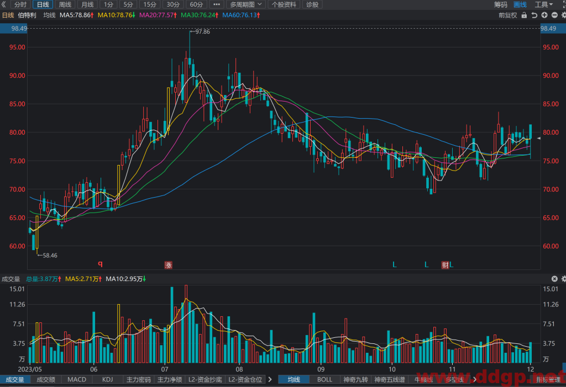Select the 神奇五线谱 overlay
566x387 pixels.
click(x=390, y=379)
